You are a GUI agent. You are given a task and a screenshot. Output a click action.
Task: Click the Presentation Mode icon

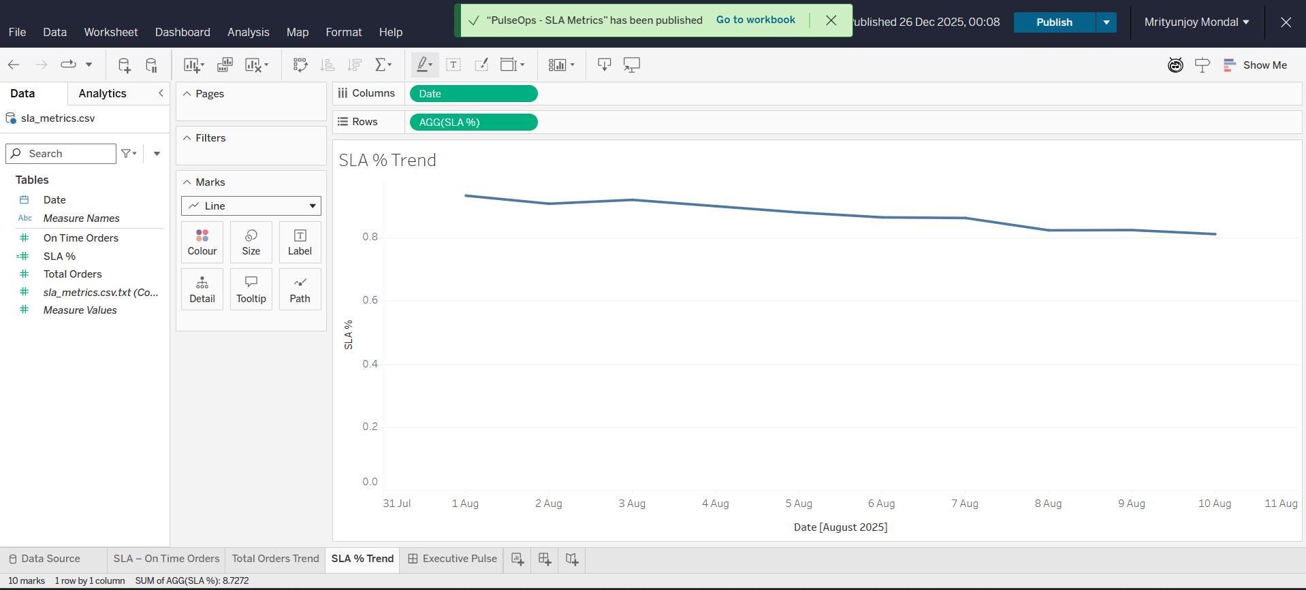(632, 65)
